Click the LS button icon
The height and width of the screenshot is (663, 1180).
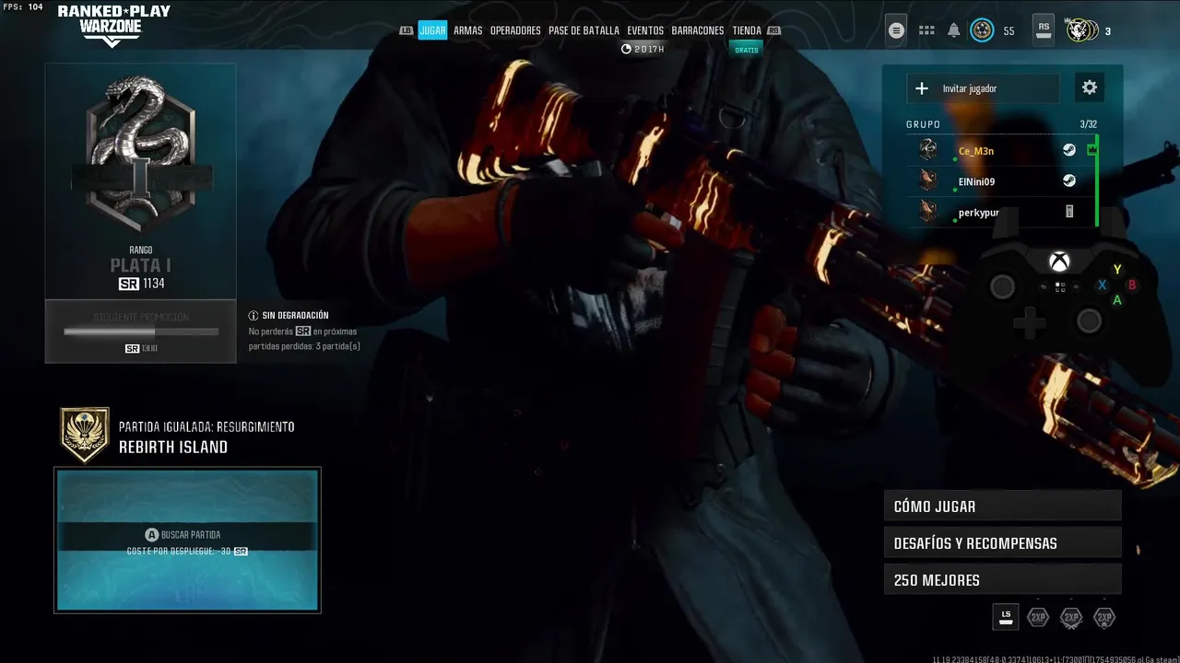pyautogui.click(x=1006, y=617)
